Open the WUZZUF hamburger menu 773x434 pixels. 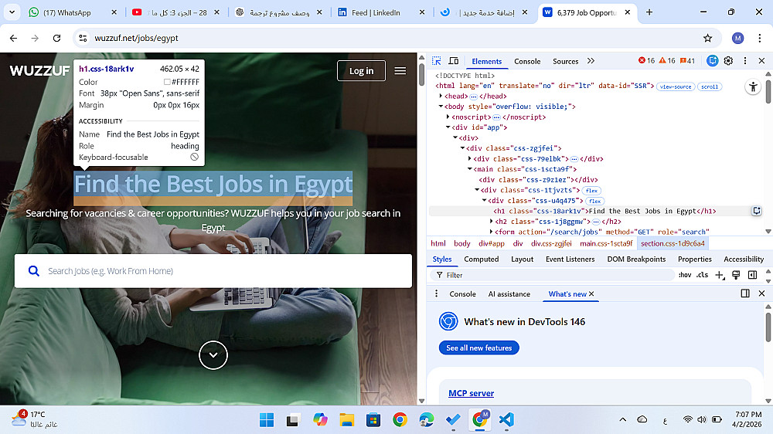point(400,71)
